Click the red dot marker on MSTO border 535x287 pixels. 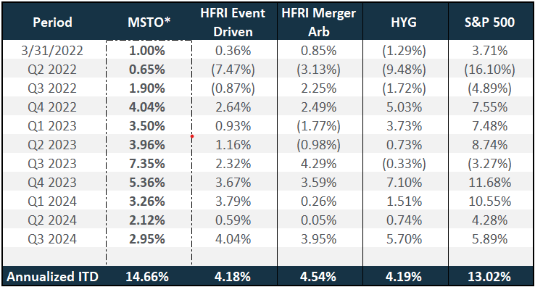click(x=192, y=136)
